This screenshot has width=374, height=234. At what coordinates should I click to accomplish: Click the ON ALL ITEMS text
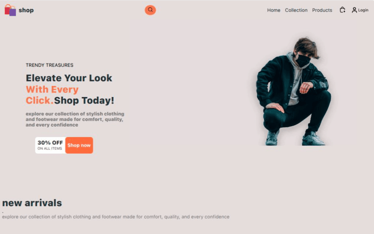click(49, 148)
